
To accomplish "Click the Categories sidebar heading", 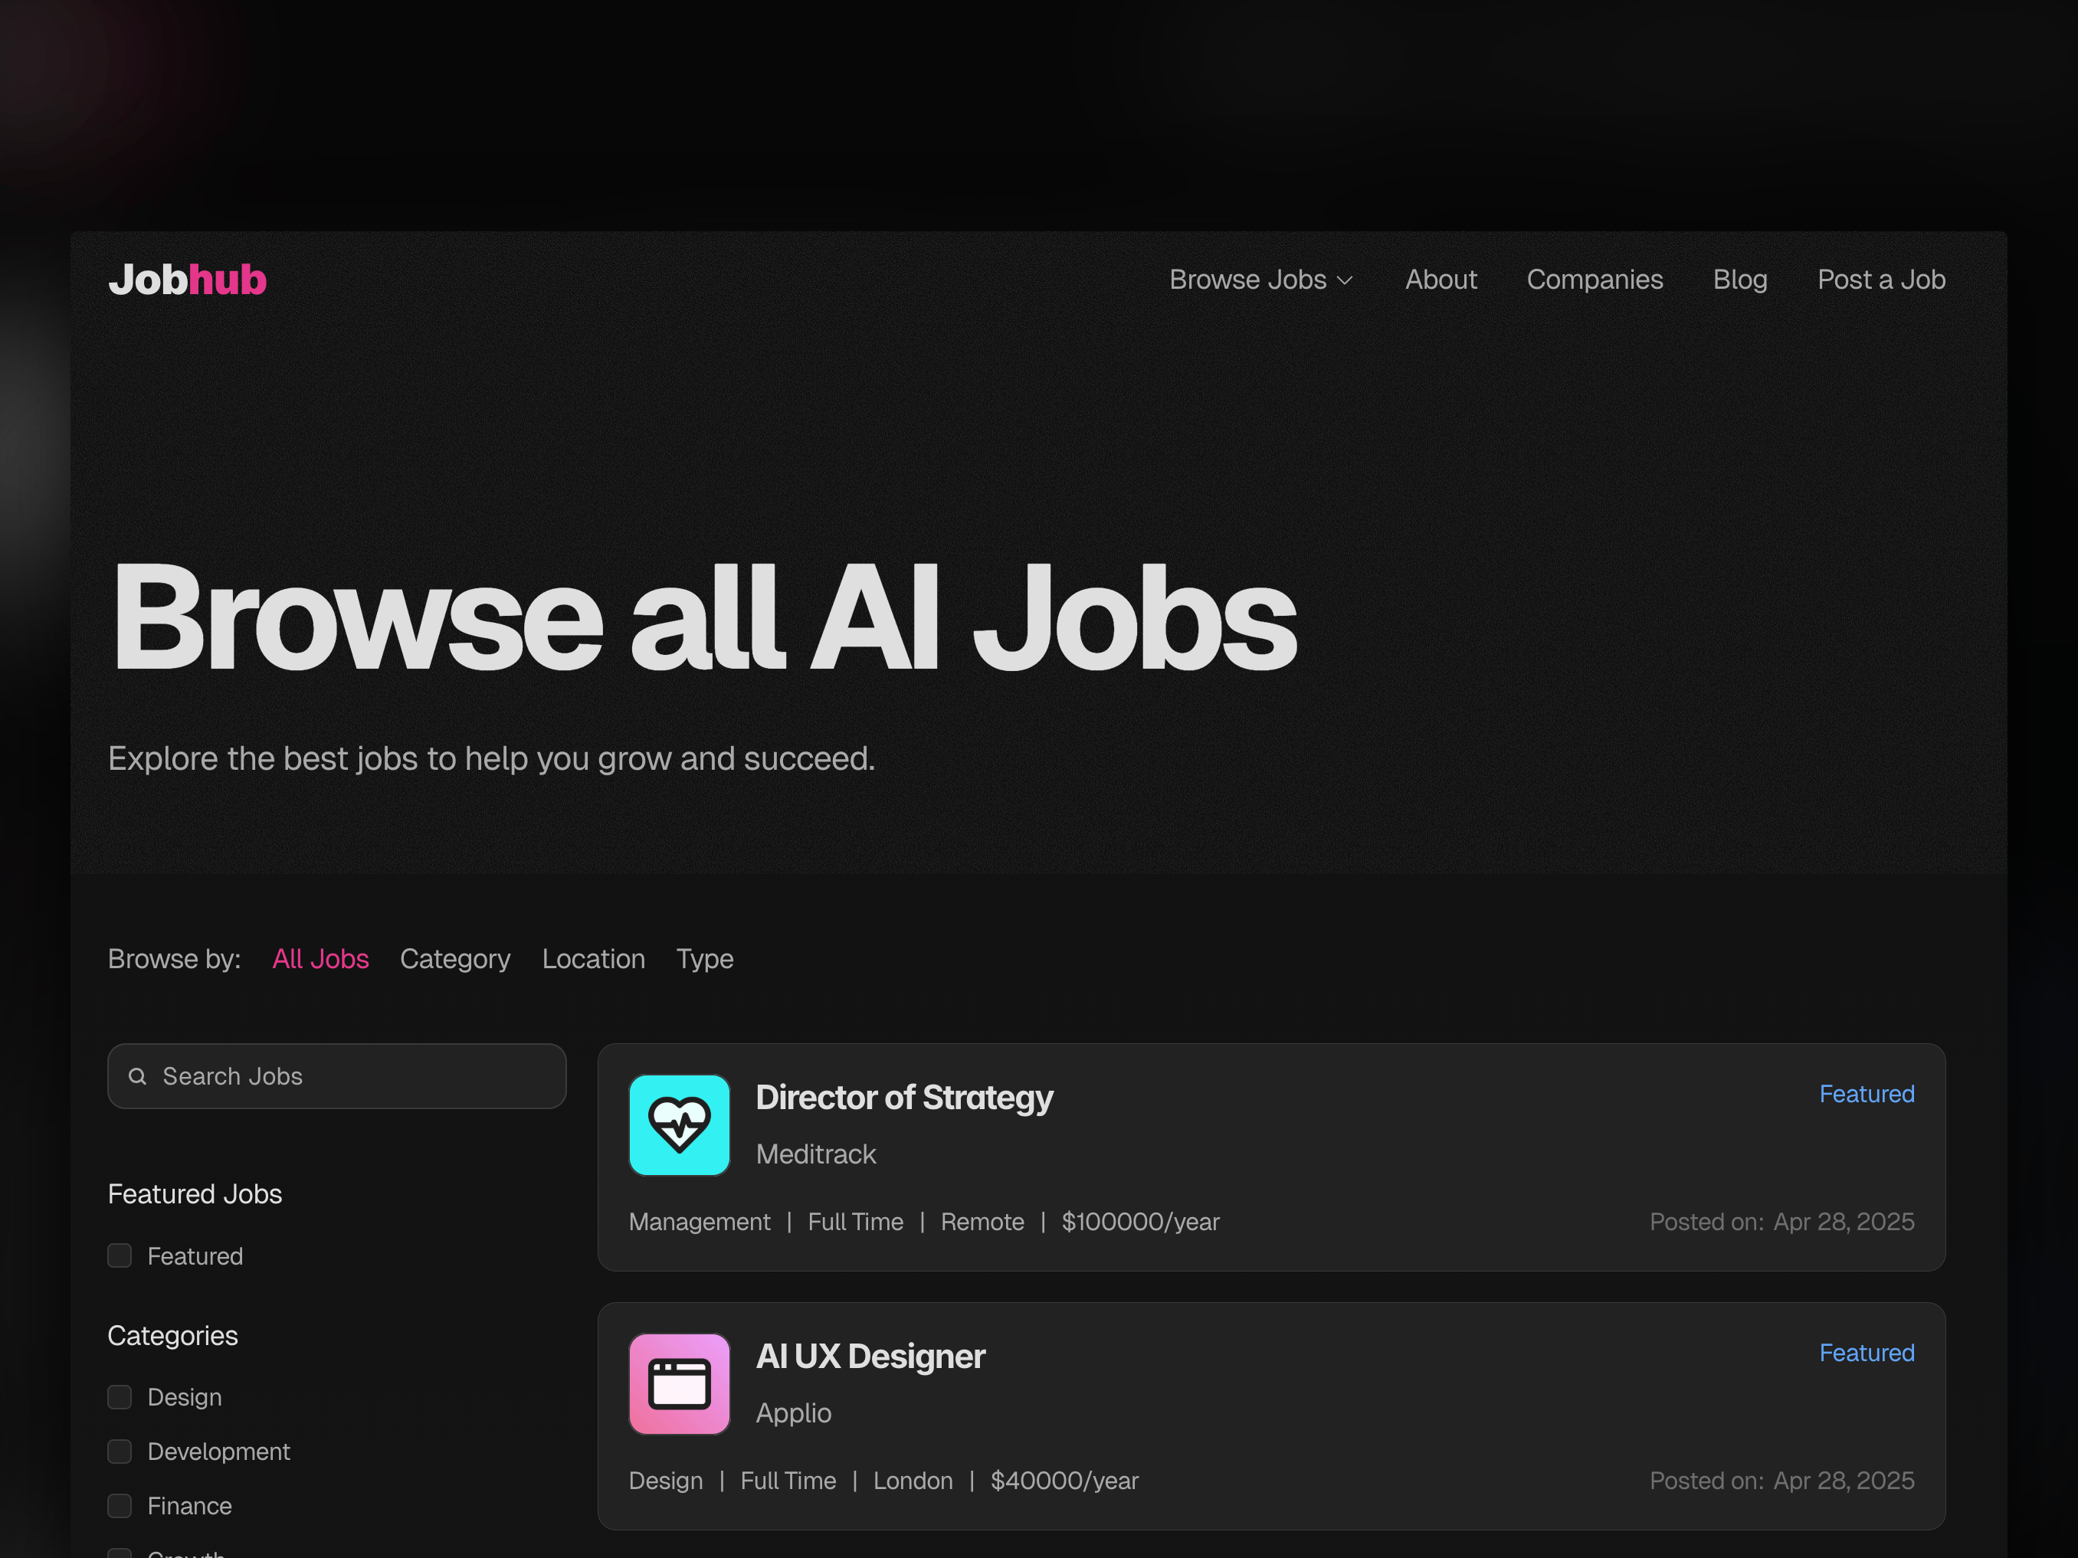I will coord(173,1335).
